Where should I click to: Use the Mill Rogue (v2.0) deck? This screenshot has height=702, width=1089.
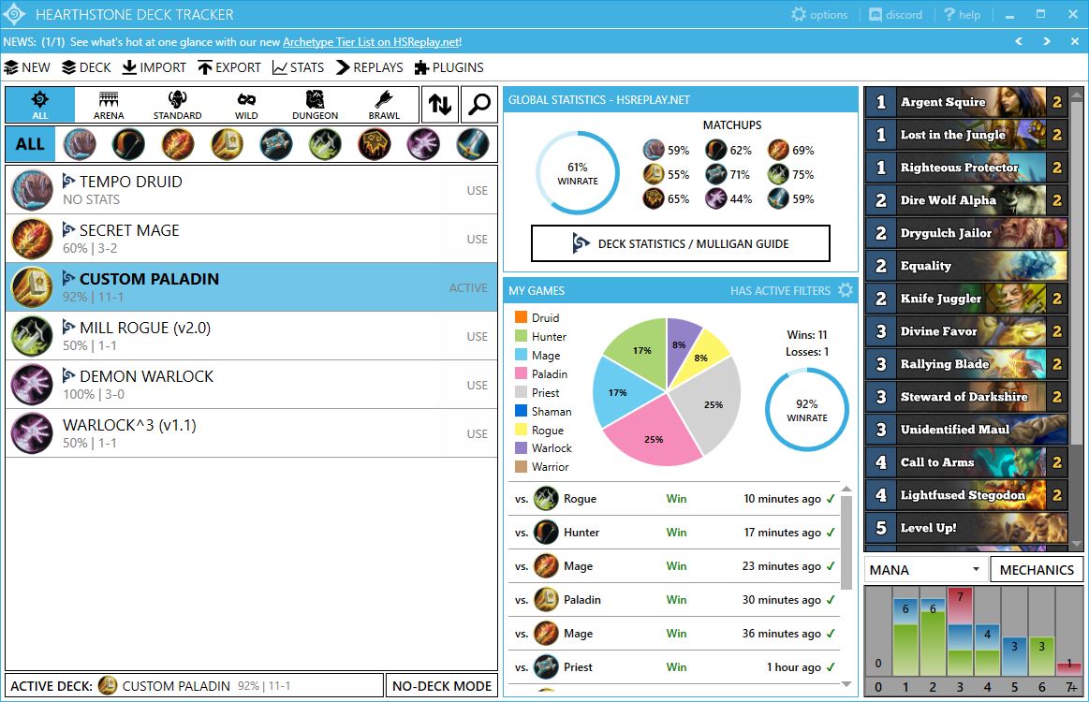pyautogui.click(x=478, y=336)
